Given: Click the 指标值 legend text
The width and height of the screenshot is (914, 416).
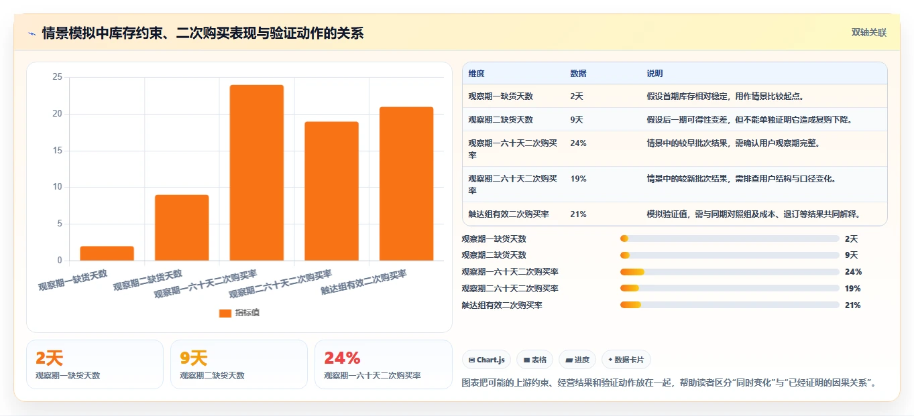Looking at the screenshot, I should [247, 313].
